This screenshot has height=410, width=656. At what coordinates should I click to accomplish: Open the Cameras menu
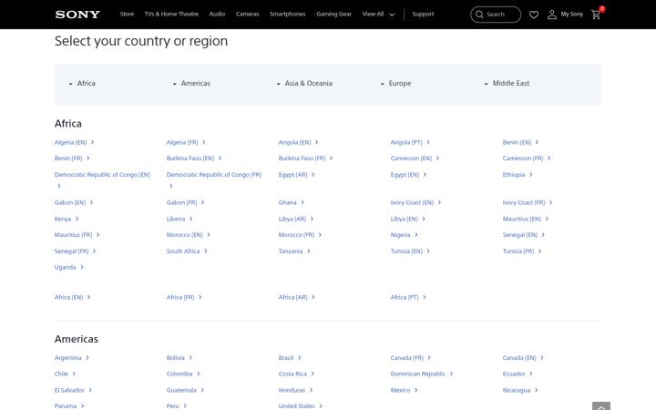pyautogui.click(x=247, y=15)
